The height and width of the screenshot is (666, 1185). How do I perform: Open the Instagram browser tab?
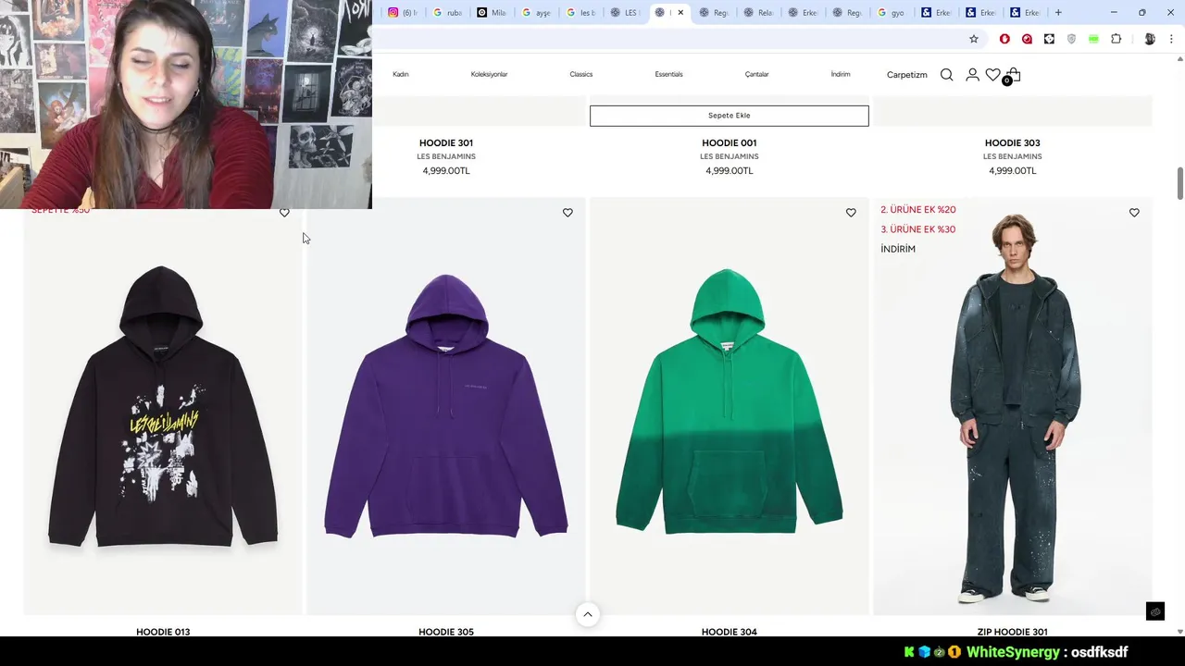403,13
